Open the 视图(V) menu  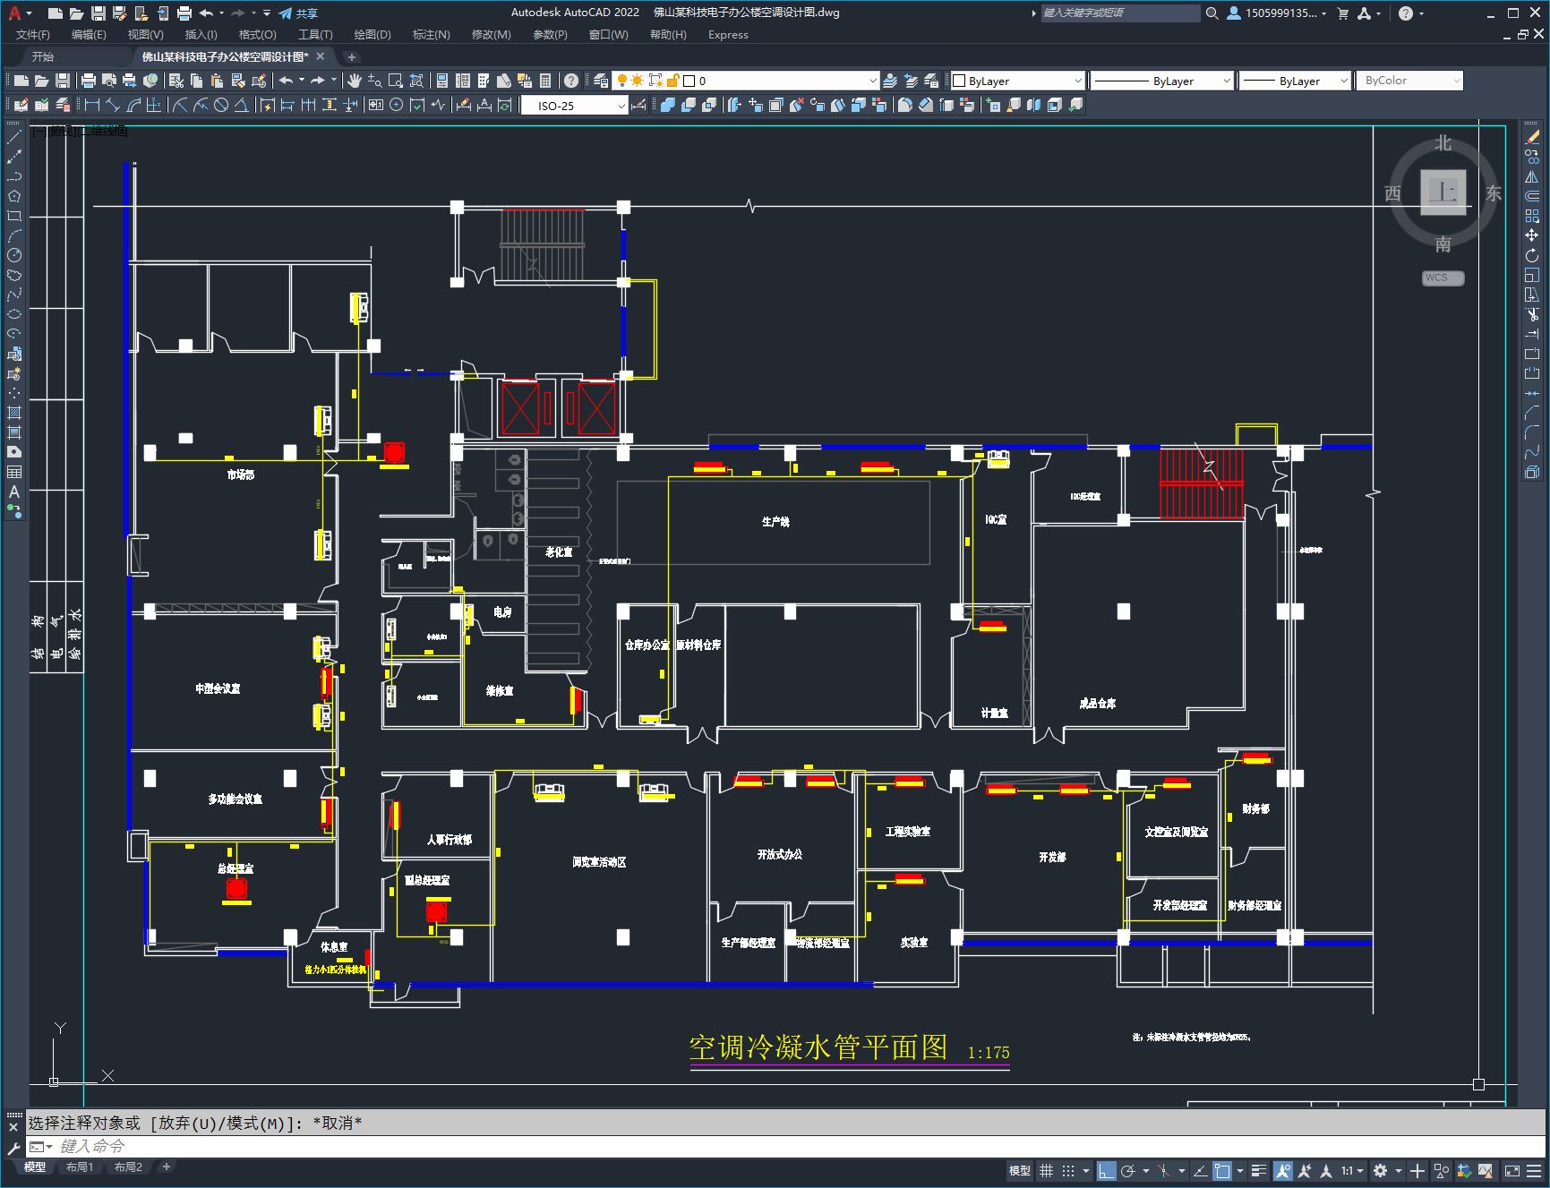click(145, 35)
